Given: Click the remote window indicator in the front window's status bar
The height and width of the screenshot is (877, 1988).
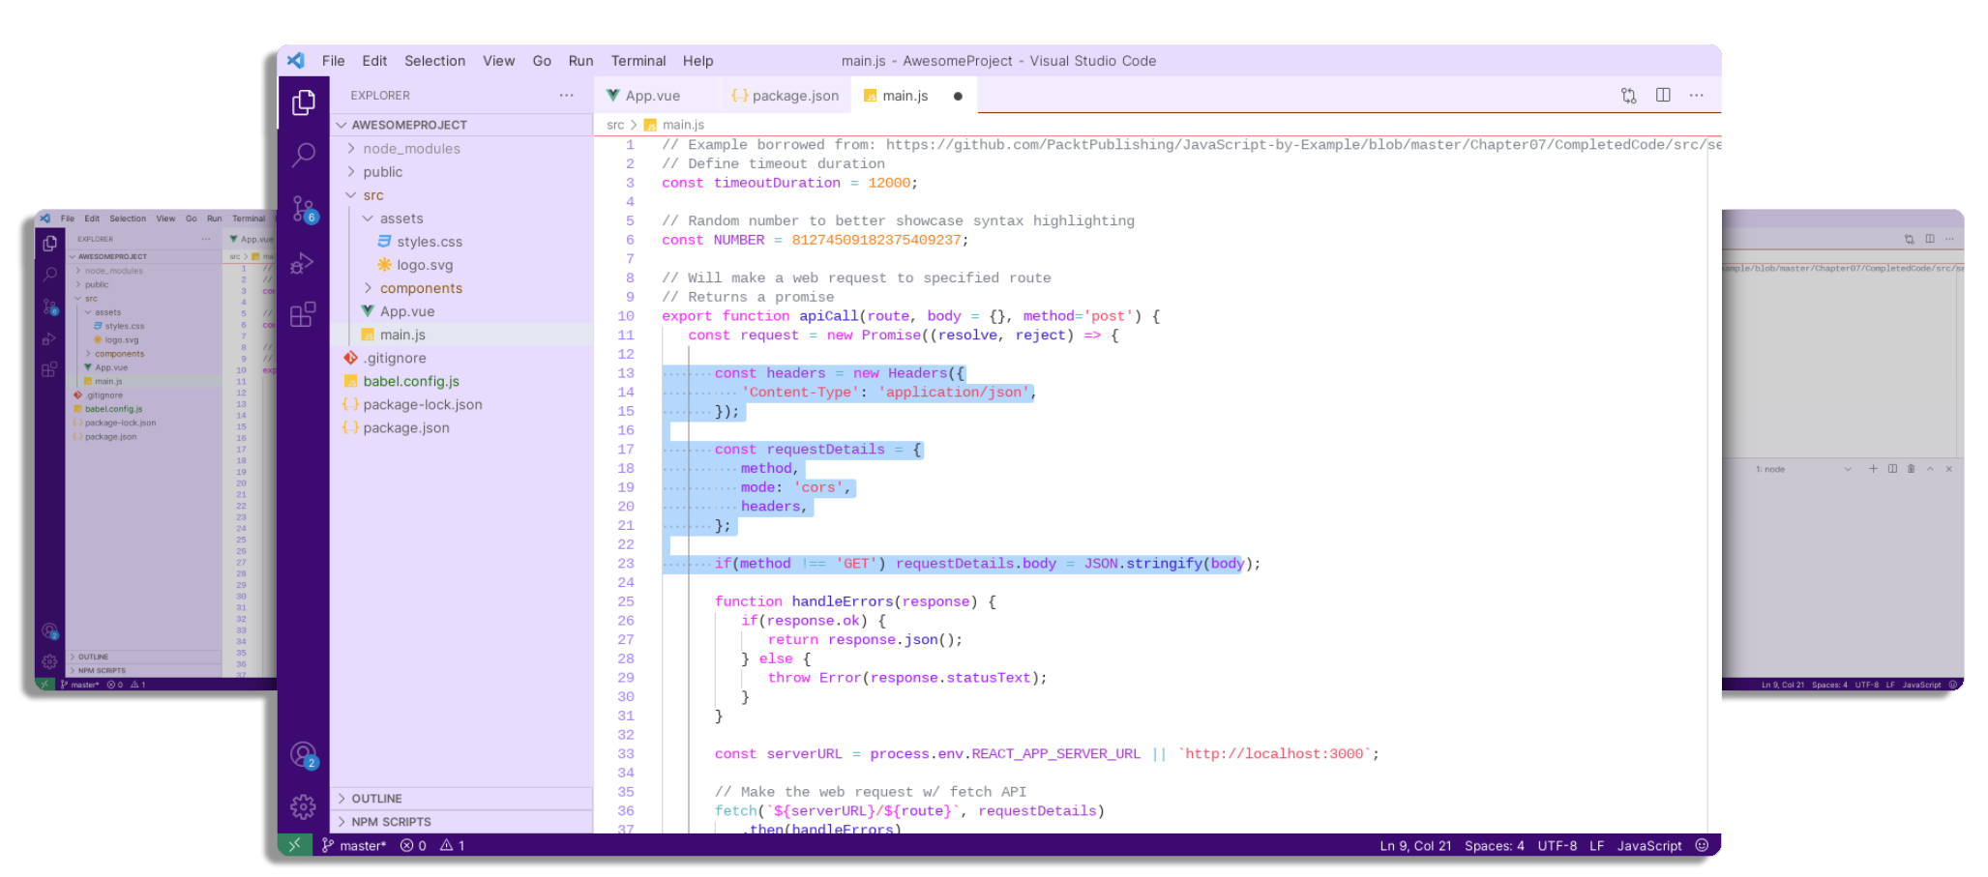Looking at the screenshot, I should pos(295,845).
